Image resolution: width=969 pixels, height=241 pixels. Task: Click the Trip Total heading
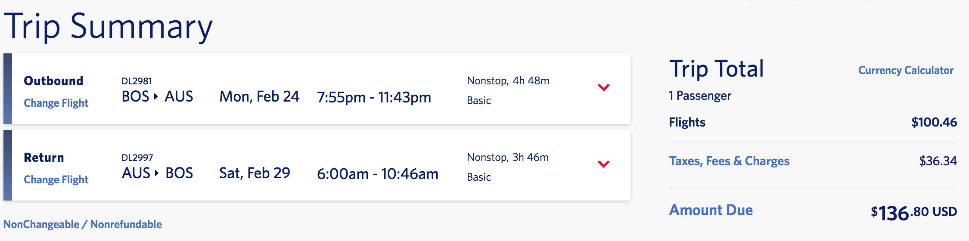point(716,69)
